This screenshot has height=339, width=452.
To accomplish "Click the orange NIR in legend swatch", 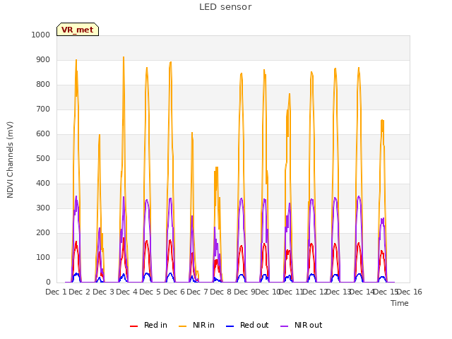I will coord(182,326).
